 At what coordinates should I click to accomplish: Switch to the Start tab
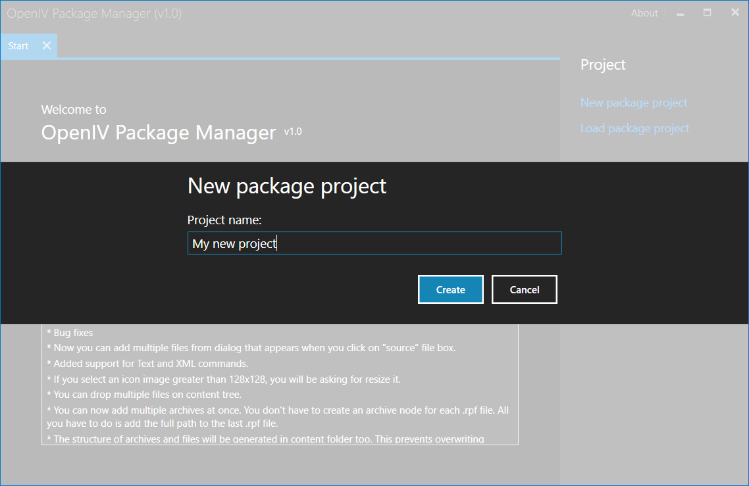point(18,46)
